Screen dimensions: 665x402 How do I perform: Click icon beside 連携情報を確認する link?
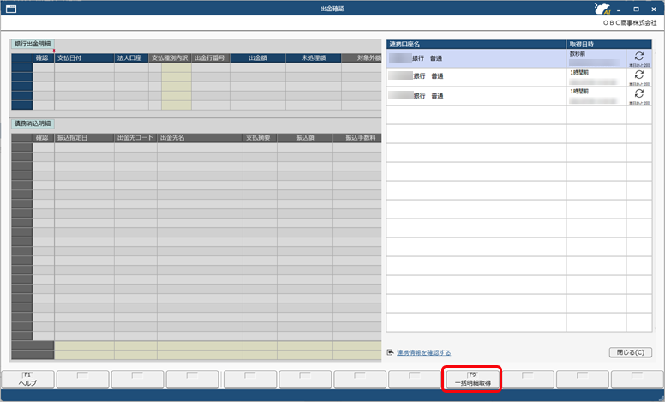(x=391, y=352)
